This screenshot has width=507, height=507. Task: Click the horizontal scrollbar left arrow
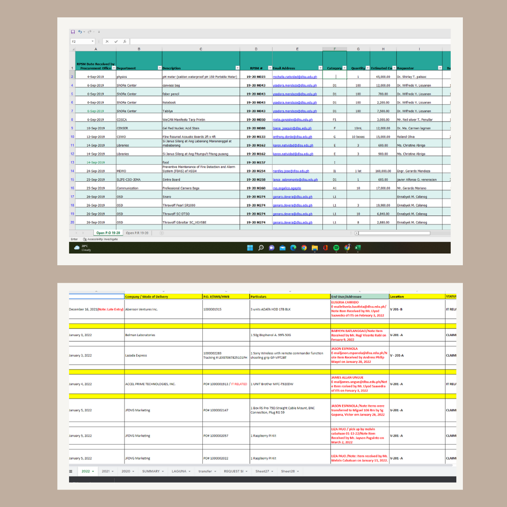[357, 233]
